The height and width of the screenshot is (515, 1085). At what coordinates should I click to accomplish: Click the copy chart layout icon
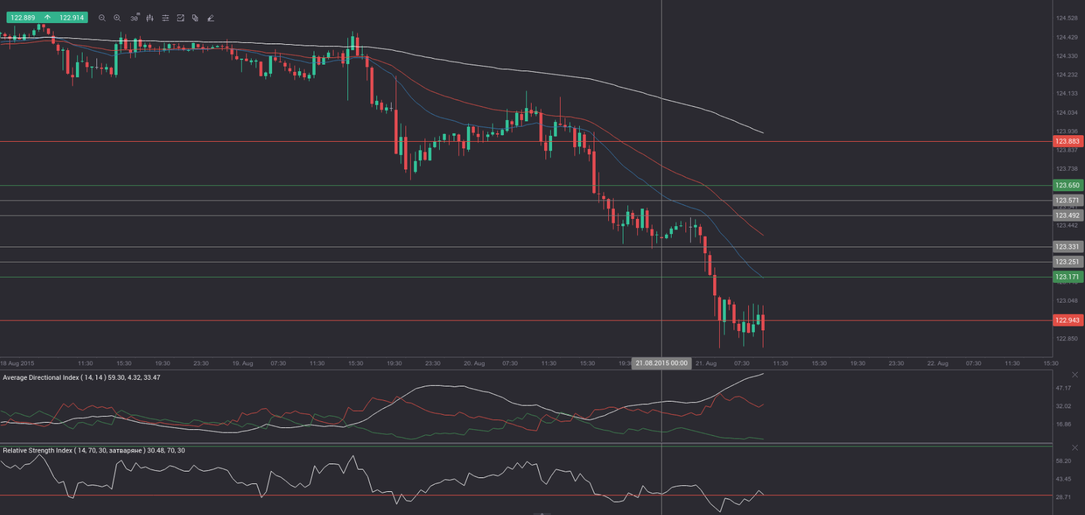point(195,18)
